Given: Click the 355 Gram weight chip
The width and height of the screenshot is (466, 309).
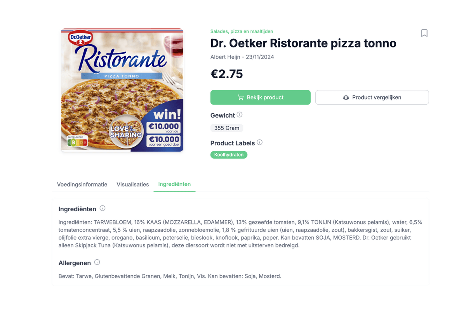Looking at the screenshot, I should click(227, 128).
